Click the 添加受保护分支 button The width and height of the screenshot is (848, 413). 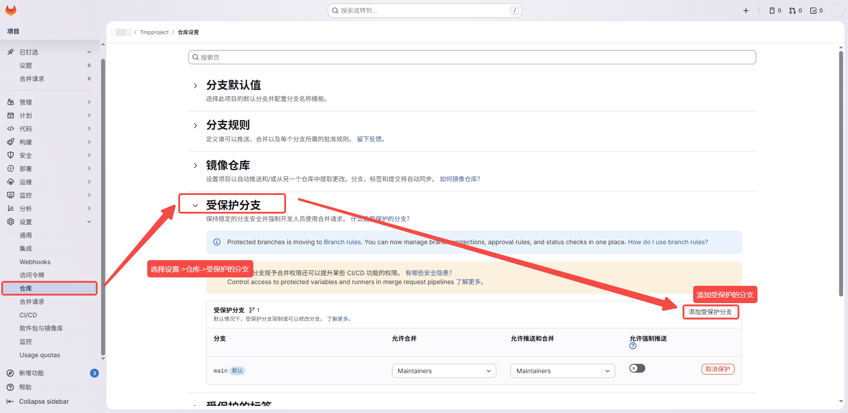[x=710, y=312]
